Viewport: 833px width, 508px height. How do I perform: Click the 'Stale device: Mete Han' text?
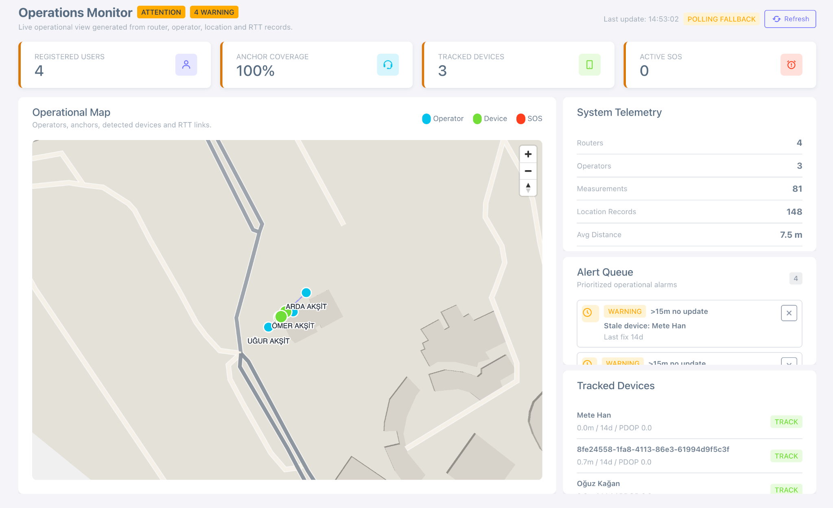click(645, 326)
